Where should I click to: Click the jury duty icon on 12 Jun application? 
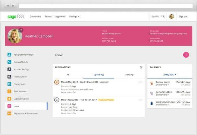point(57,100)
